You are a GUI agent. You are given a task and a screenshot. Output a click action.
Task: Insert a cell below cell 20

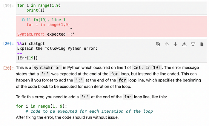pyautogui.click(x=193, y=44)
